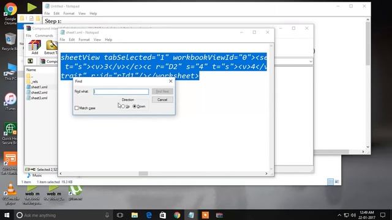
Task: Show hidden system tray icons chevron
Action: click(x=339, y=215)
